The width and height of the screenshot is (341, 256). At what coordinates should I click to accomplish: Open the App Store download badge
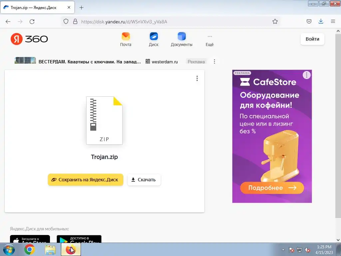coord(30,239)
